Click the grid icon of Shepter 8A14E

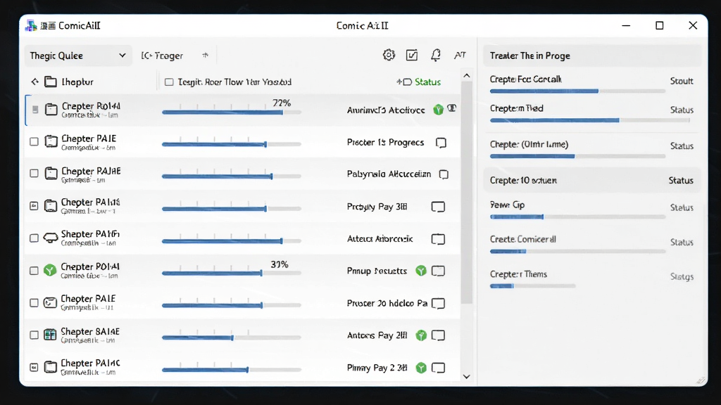pos(50,335)
